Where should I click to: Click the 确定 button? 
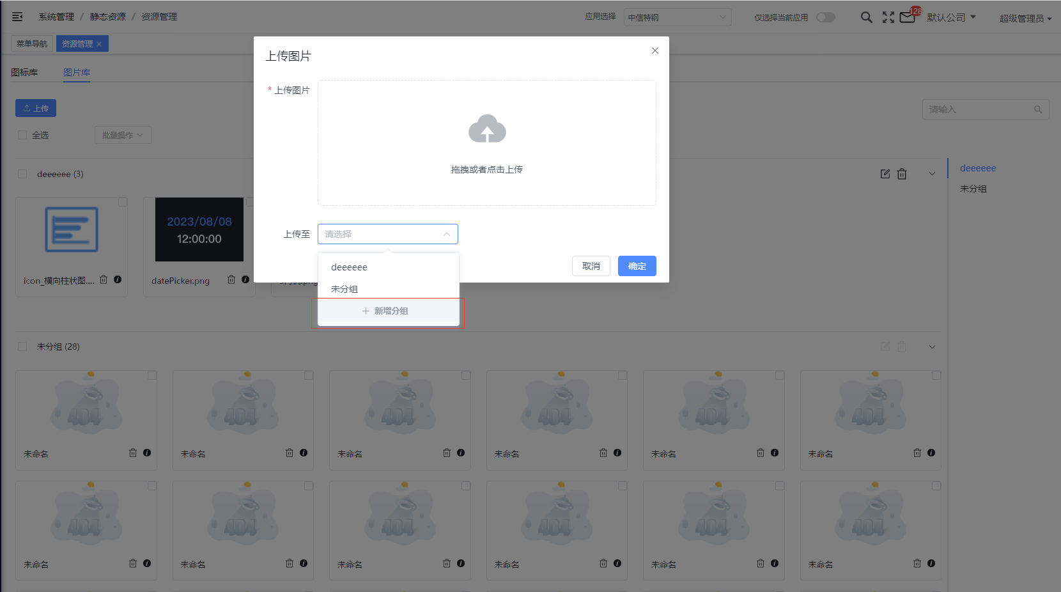pos(637,266)
